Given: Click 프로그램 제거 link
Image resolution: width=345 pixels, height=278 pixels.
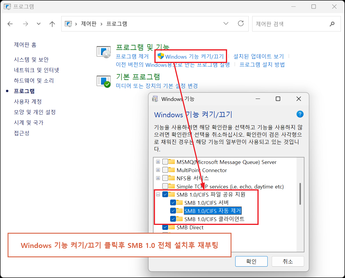Looking at the screenshot, I should 132,57.
